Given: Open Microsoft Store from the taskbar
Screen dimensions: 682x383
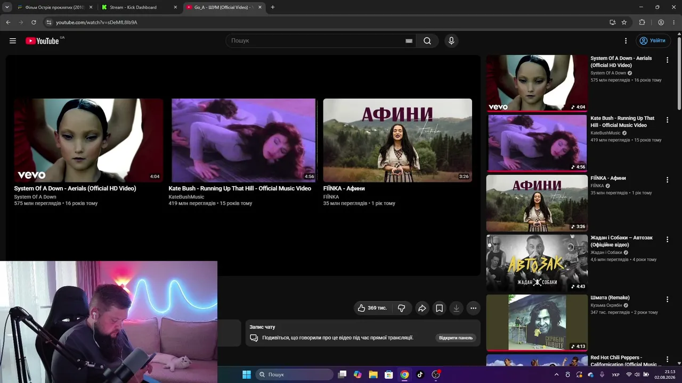Looking at the screenshot, I should [x=389, y=374].
